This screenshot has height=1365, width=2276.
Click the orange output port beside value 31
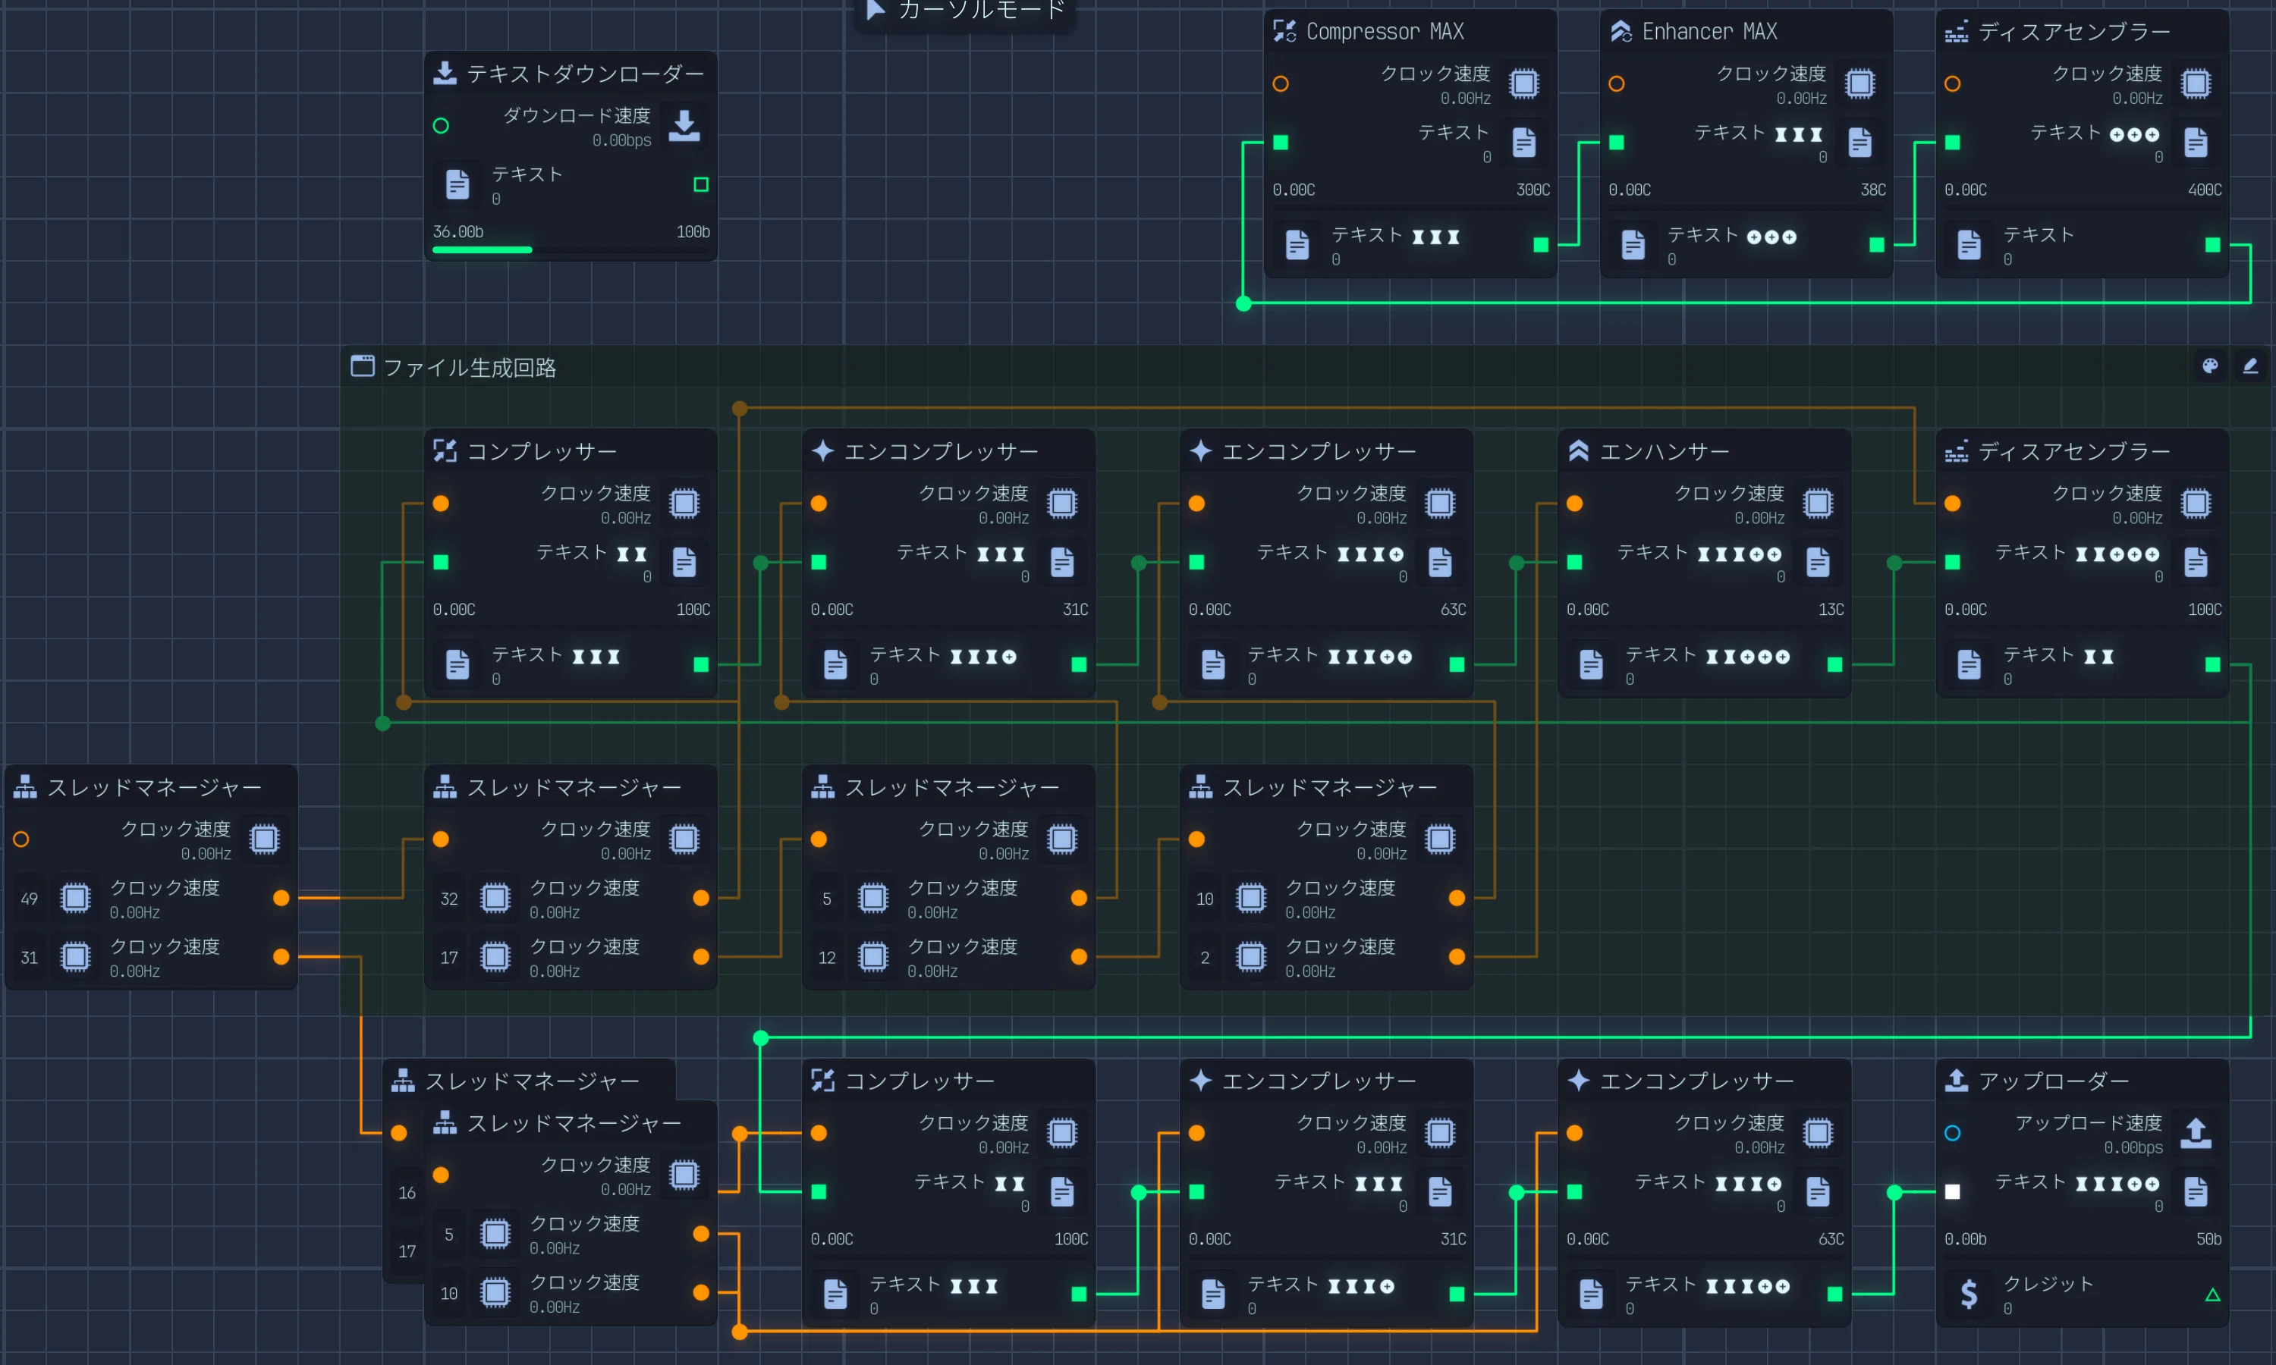click(281, 956)
